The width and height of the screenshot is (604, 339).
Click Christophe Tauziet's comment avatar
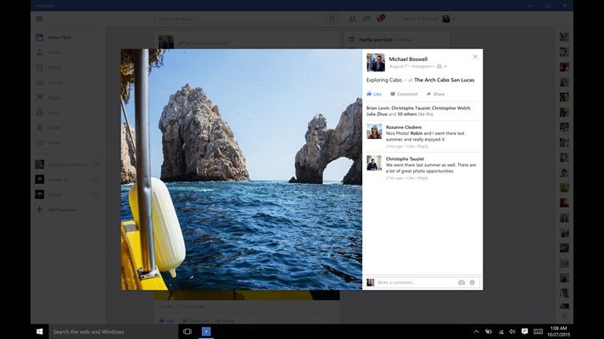coord(374,163)
